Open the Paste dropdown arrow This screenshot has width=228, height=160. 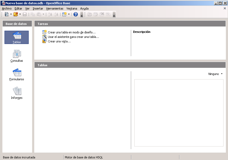click(43, 14)
